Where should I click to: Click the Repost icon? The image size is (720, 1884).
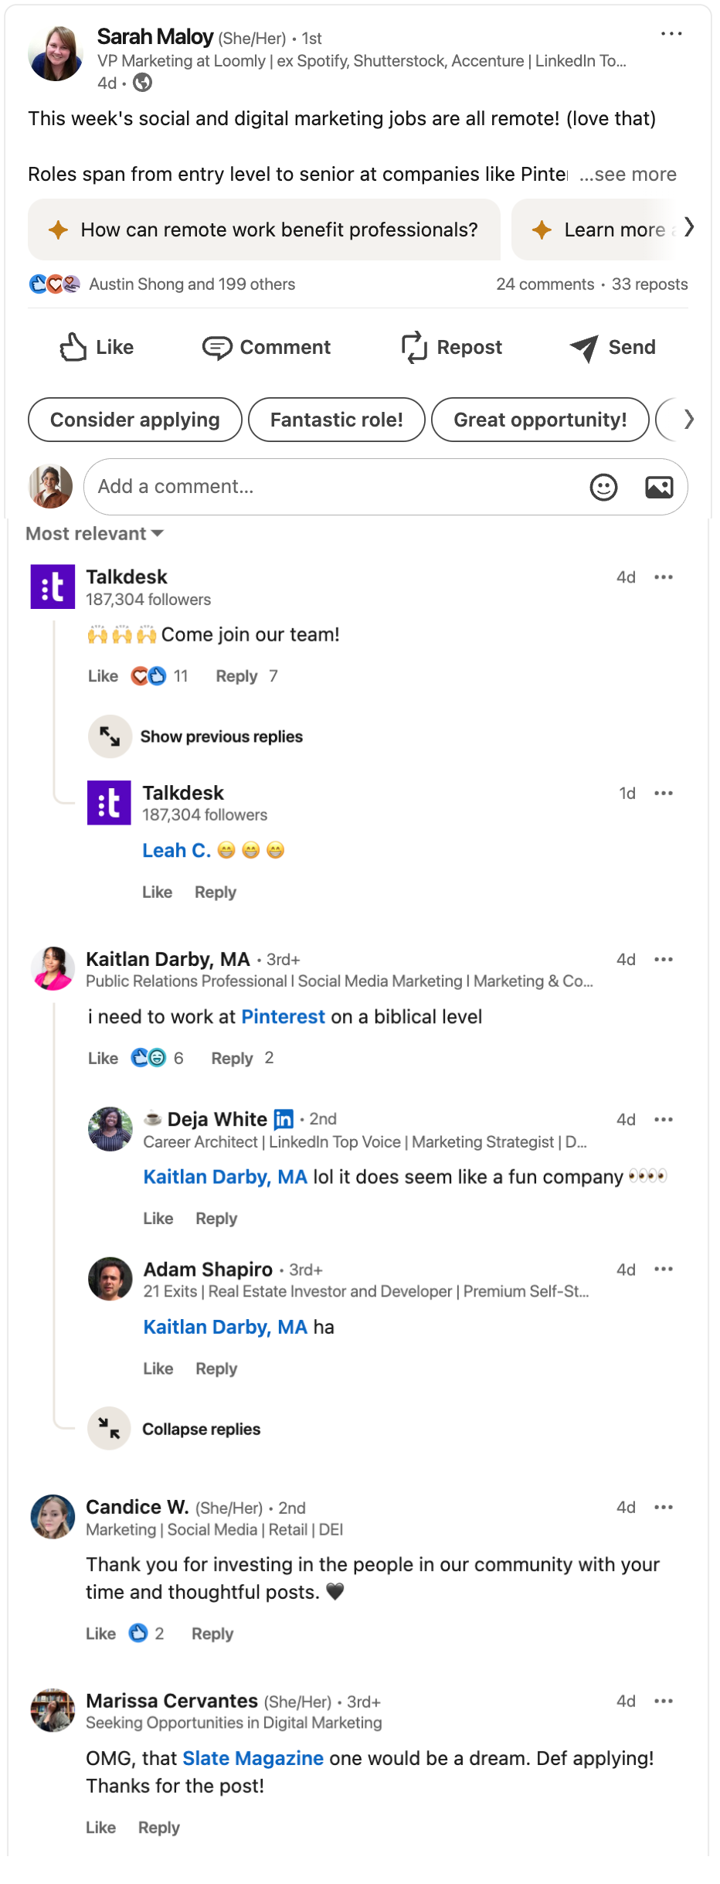click(414, 347)
